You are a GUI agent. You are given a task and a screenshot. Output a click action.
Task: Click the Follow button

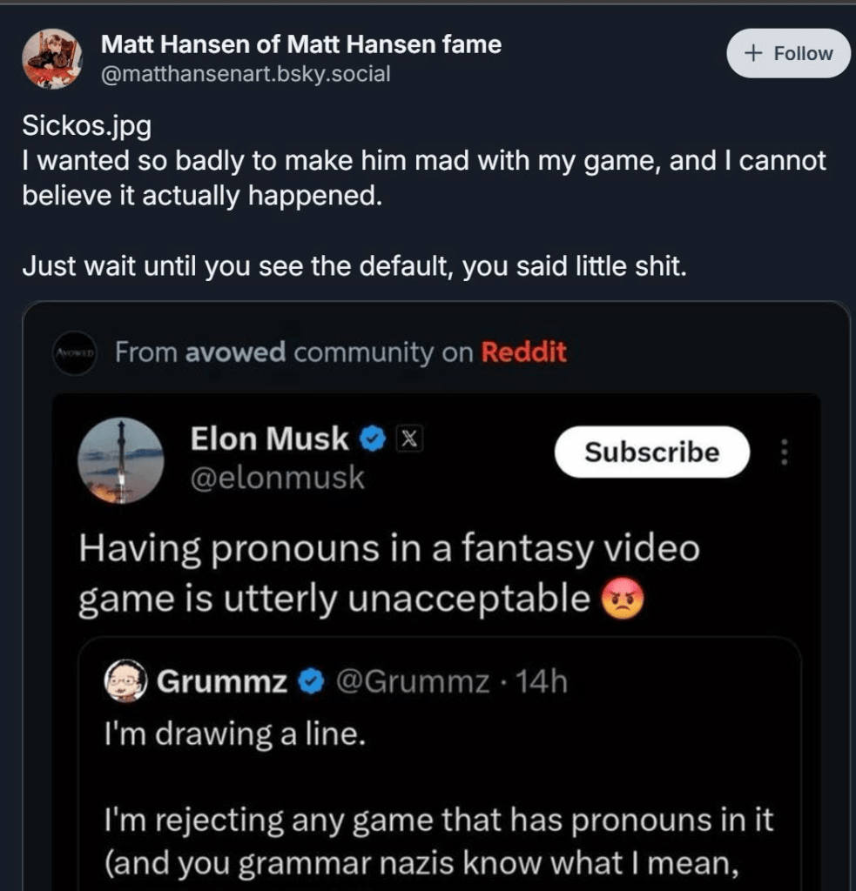tap(789, 53)
